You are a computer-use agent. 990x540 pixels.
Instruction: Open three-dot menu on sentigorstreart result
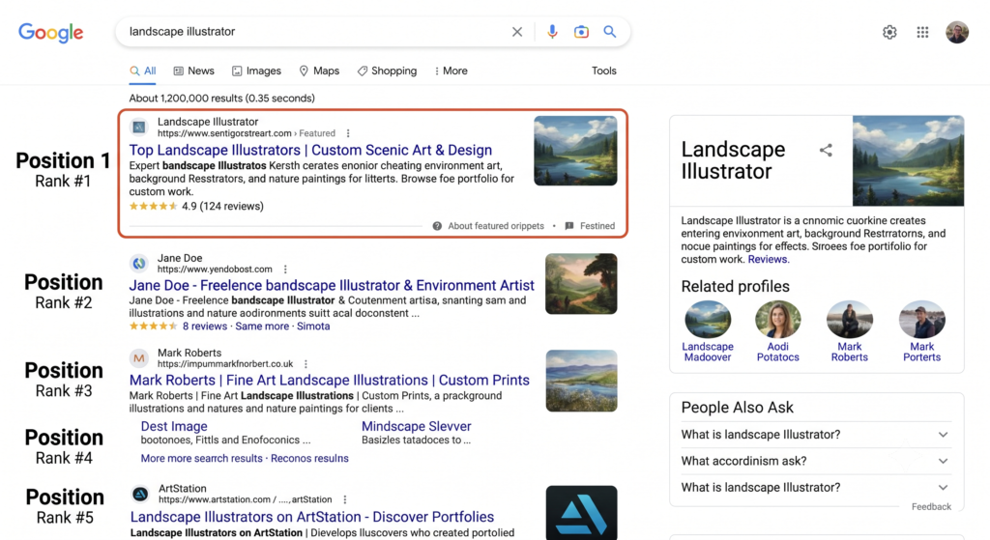point(348,133)
